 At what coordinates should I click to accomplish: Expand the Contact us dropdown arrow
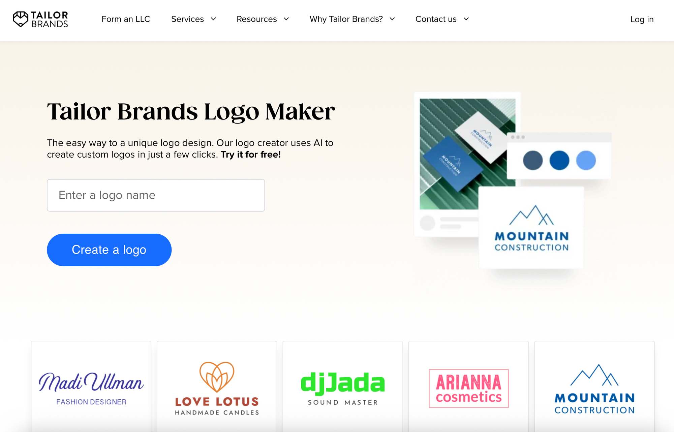466,19
